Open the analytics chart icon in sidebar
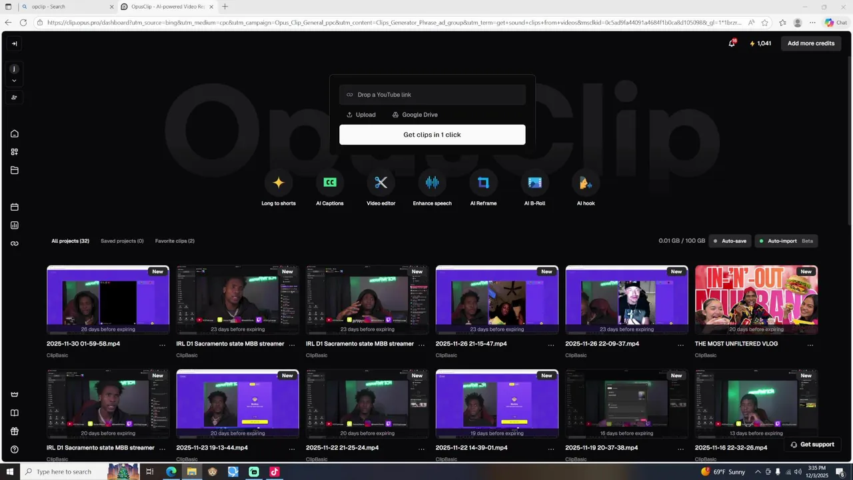 tap(15, 225)
